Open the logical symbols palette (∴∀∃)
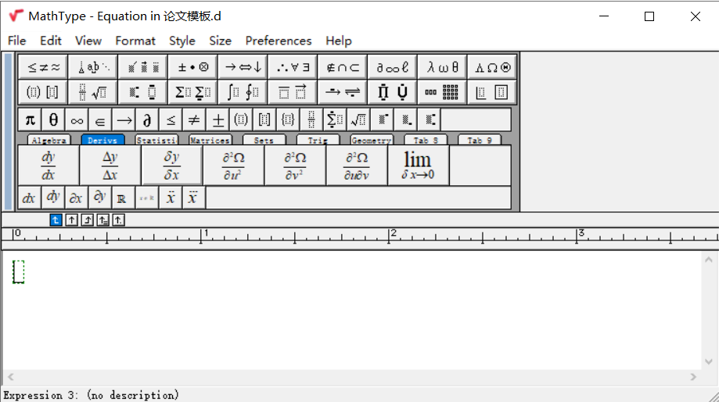This screenshot has height=402, width=719. (293, 67)
